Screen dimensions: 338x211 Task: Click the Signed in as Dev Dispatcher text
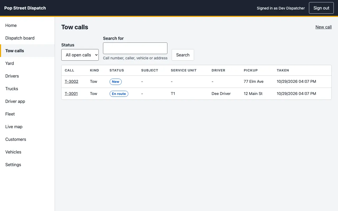[x=281, y=8]
